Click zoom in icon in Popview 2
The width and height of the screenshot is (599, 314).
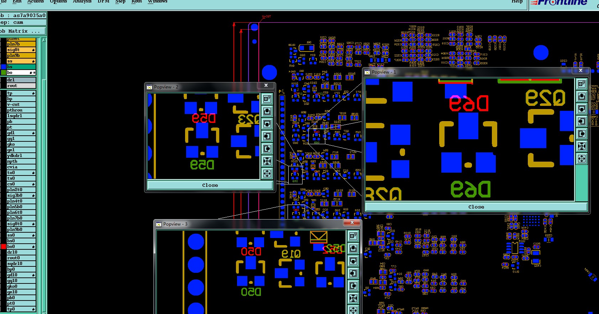click(x=267, y=161)
